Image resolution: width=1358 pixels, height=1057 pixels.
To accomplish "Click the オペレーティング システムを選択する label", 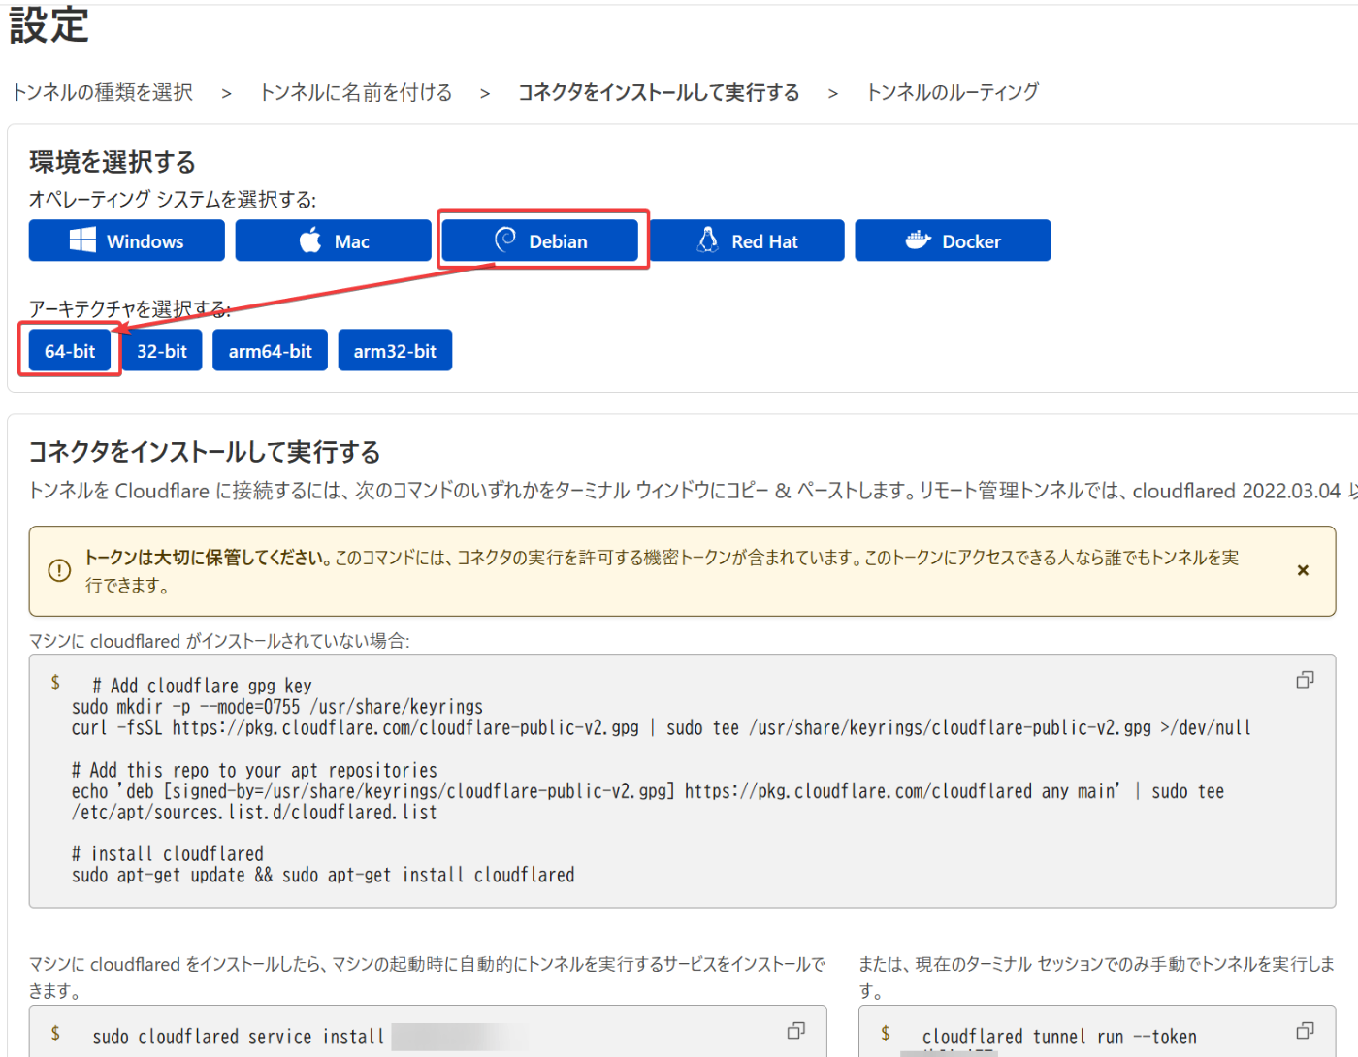I will tap(173, 199).
